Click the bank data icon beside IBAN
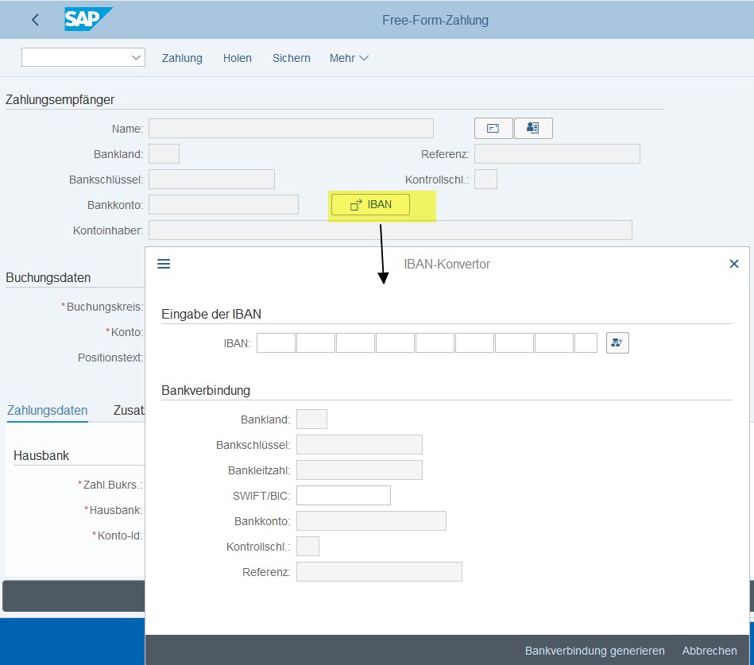Image resolution: width=754 pixels, height=665 pixels. pyautogui.click(x=617, y=343)
